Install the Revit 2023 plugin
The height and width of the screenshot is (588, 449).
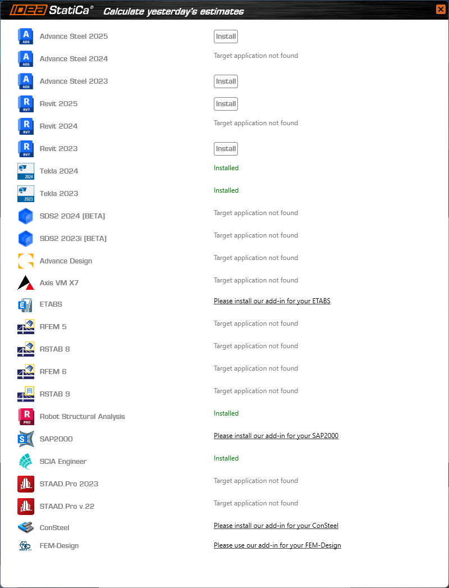point(226,149)
